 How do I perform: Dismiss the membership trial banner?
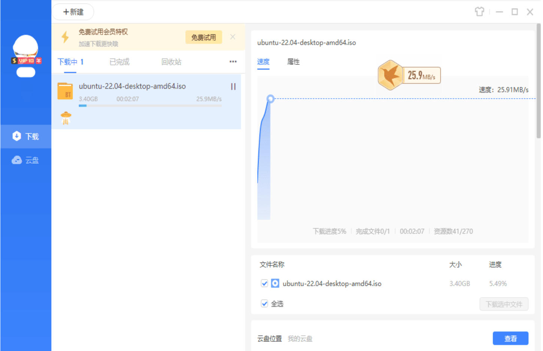pos(233,37)
